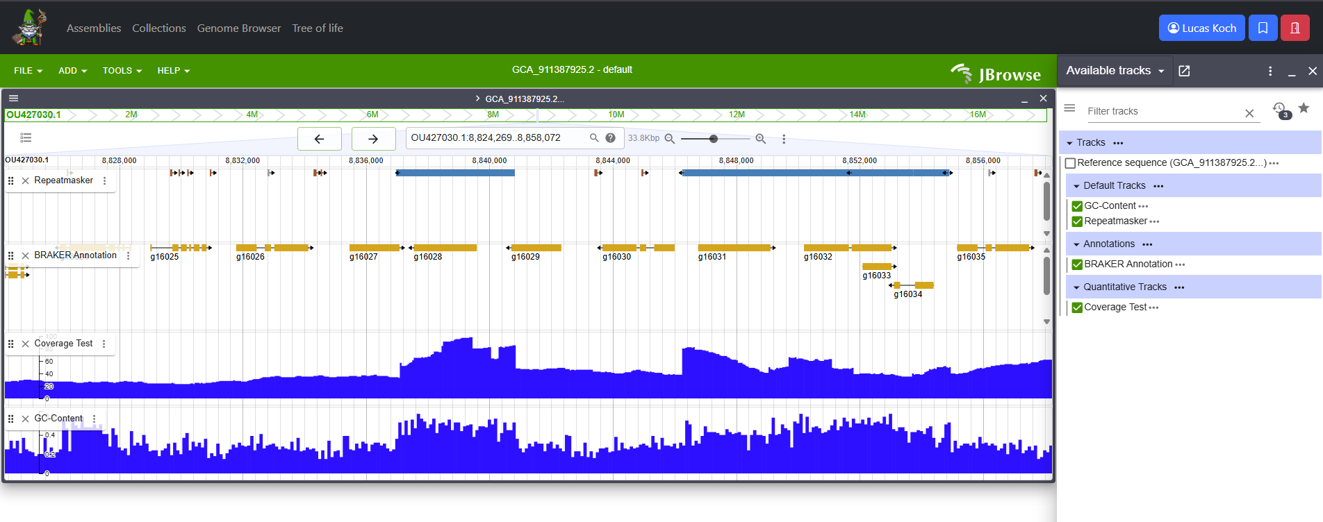
Task: Zoom out with the minus magnifier
Action: [670, 139]
